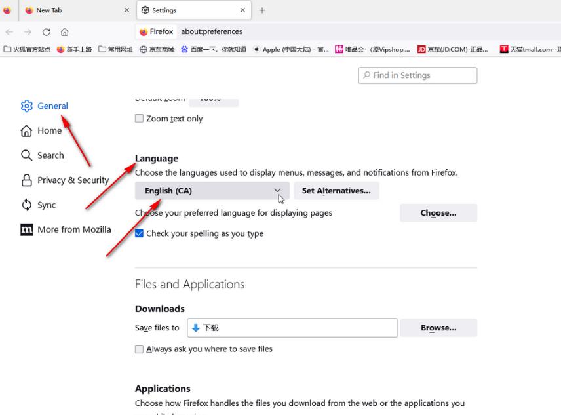
Task: Click the Home house icon in sidebar
Action: (26, 131)
